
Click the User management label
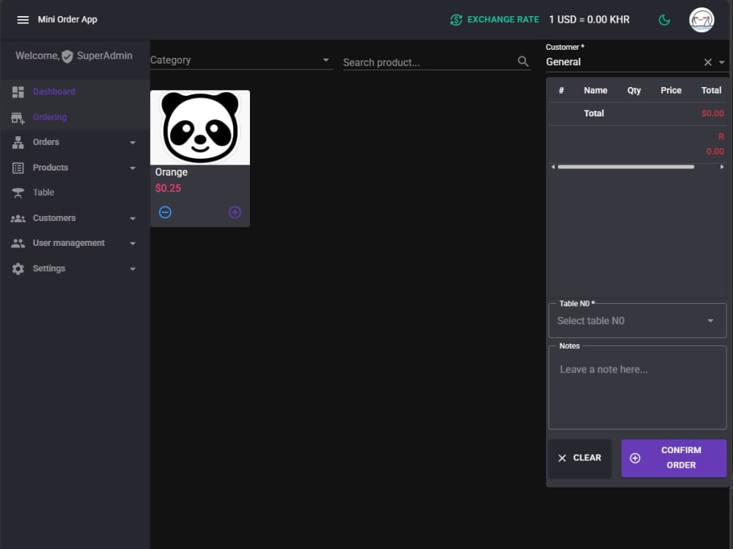pos(69,243)
